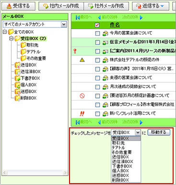Check the 今月の営業会議について message checkbox

(97, 33)
